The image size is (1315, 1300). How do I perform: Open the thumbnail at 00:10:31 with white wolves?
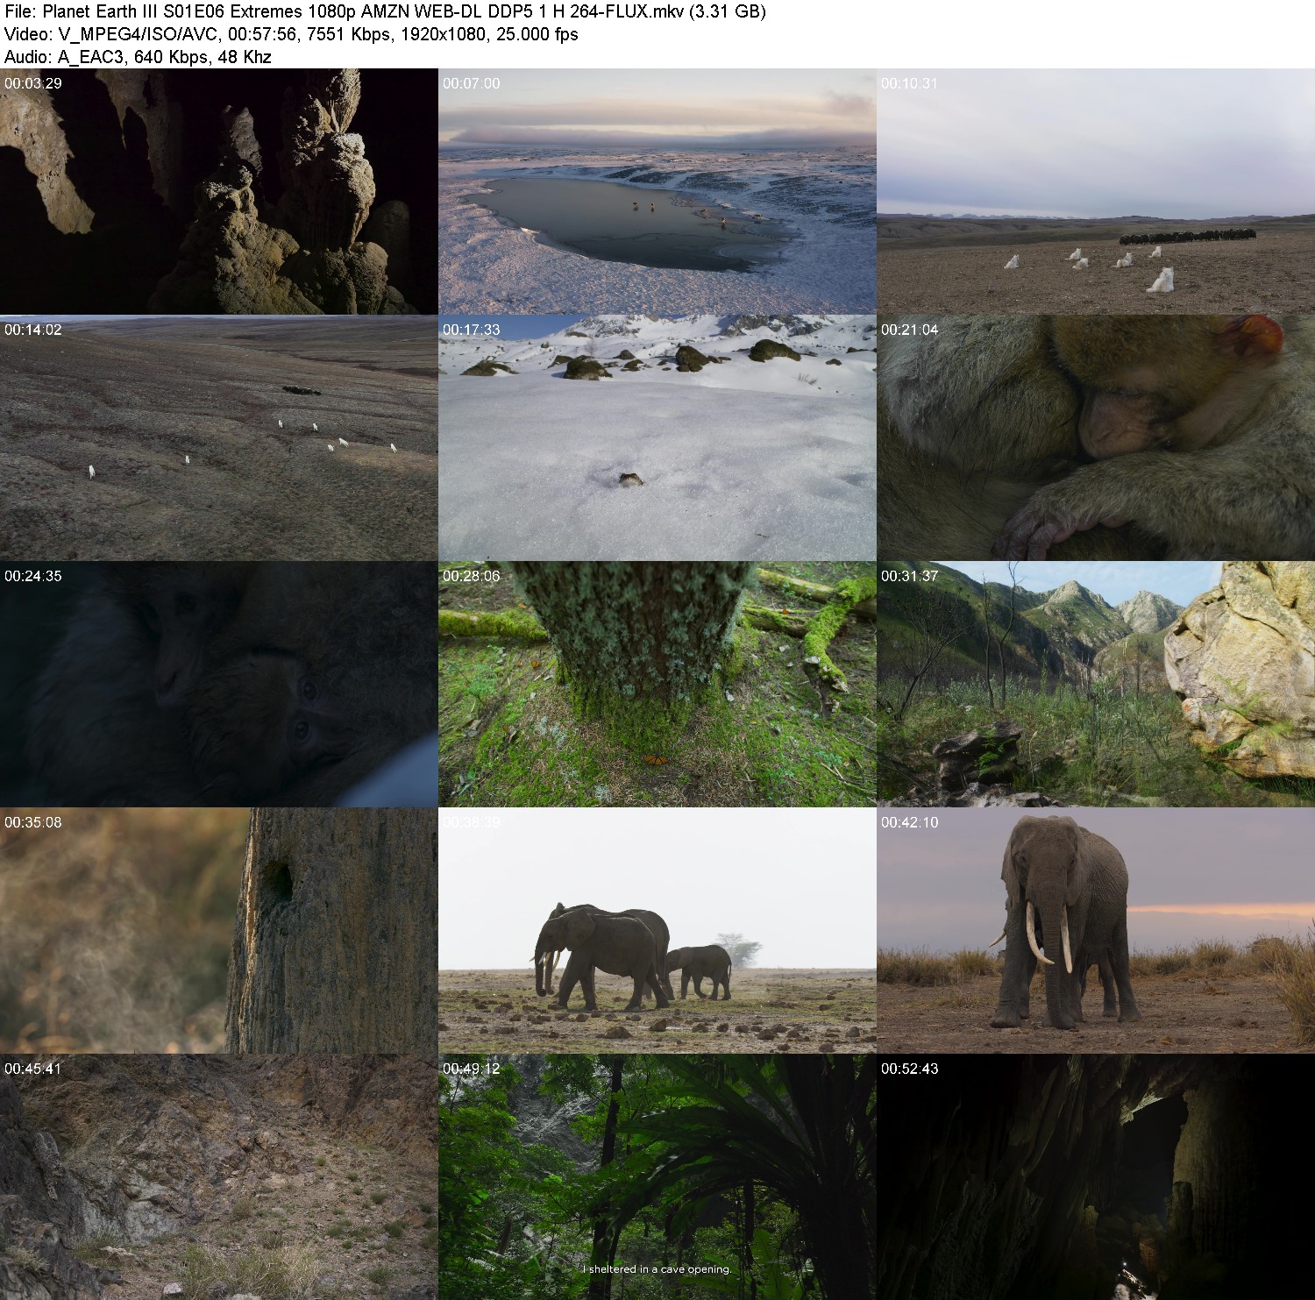(x=1096, y=191)
